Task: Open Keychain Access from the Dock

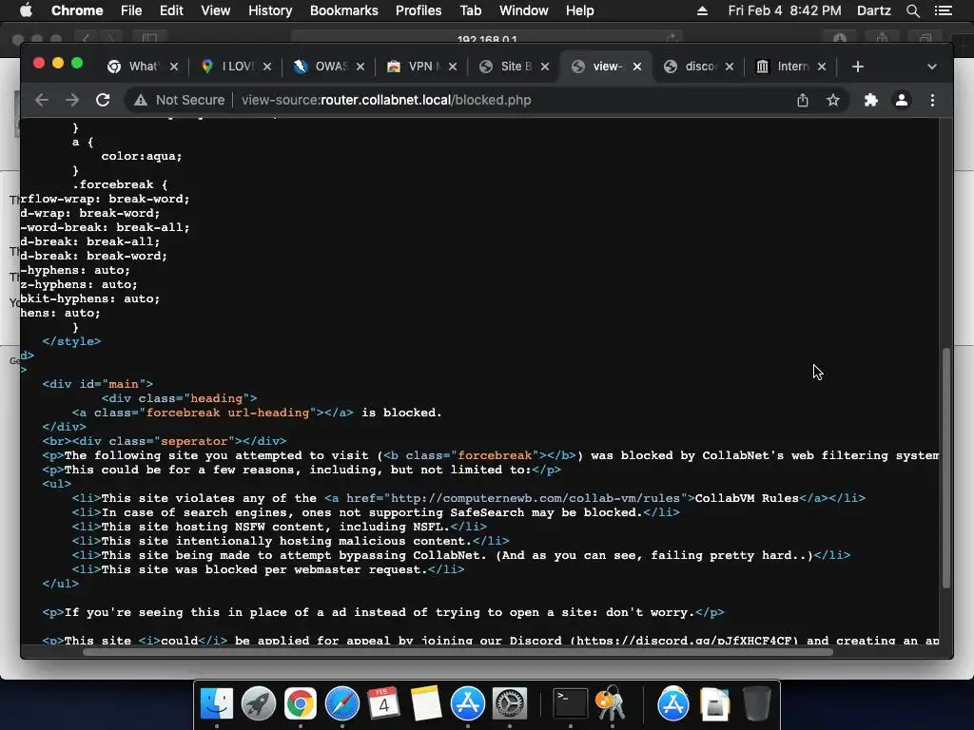Action: [x=612, y=703]
